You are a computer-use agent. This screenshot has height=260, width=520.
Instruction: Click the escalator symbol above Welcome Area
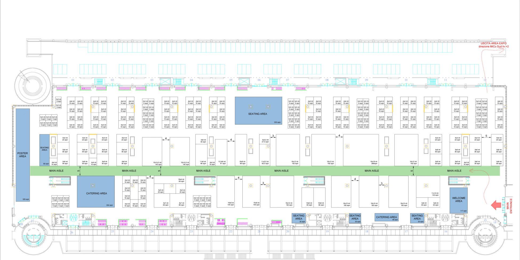click(x=458, y=181)
